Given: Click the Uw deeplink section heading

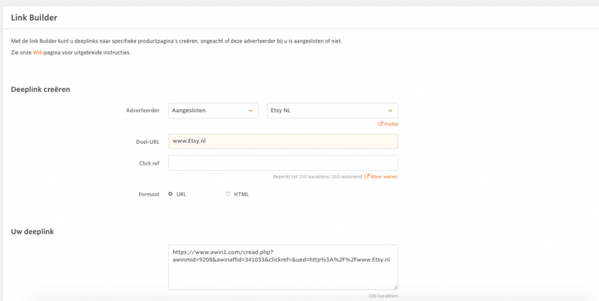Looking at the screenshot, I should [x=33, y=231].
